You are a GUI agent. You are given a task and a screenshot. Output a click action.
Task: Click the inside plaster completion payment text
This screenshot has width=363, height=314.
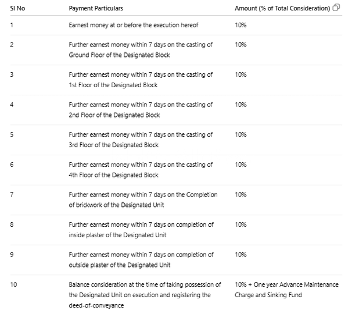pyautogui.click(x=141, y=230)
